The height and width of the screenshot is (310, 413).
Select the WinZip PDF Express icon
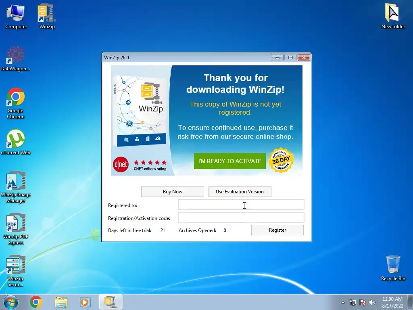16,229
